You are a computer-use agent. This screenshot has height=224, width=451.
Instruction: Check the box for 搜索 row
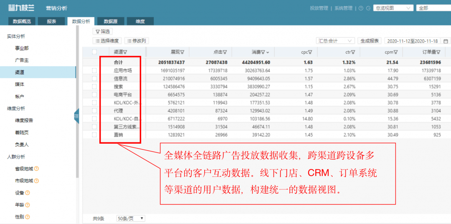[94, 86]
